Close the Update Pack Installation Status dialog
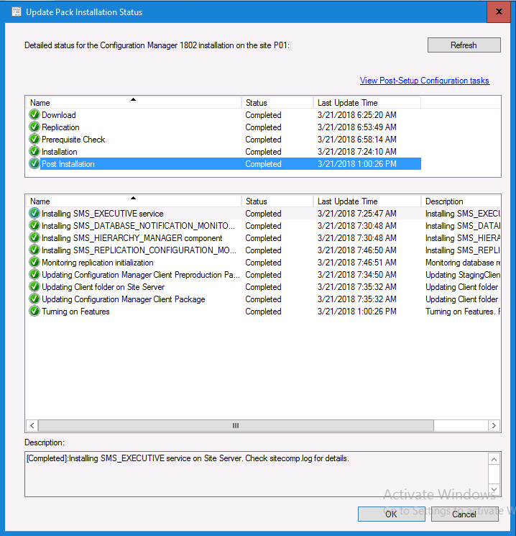This screenshot has width=516, height=536. tap(499, 12)
